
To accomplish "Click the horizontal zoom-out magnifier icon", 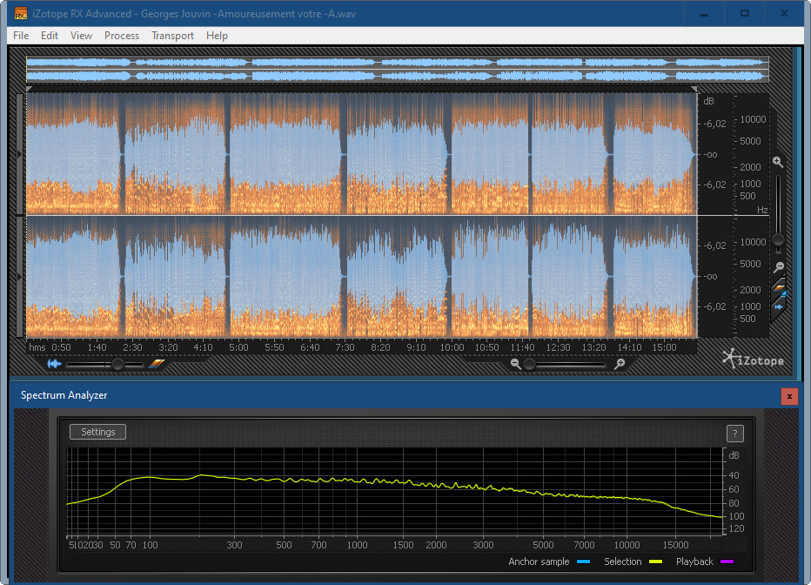I will point(516,364).
